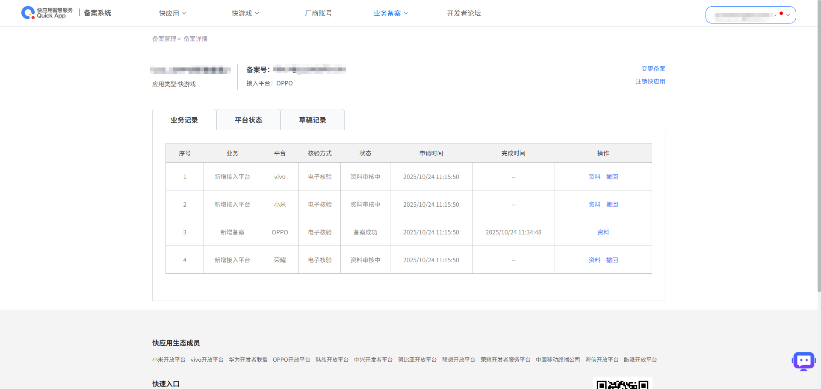Image resolution: width=821 pixels, height=389 pixels.
Task: Click 备案管理 in the breadcrumb
Action: coord(164,39)
